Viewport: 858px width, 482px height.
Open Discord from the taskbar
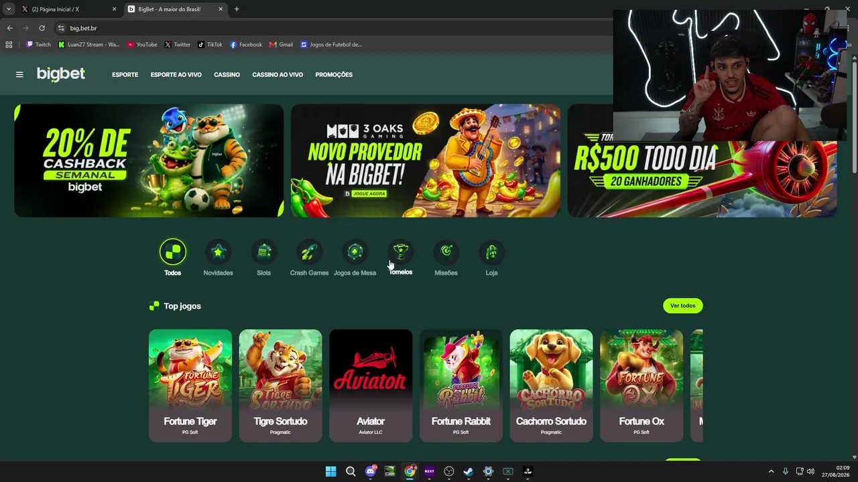click(371, 471)
